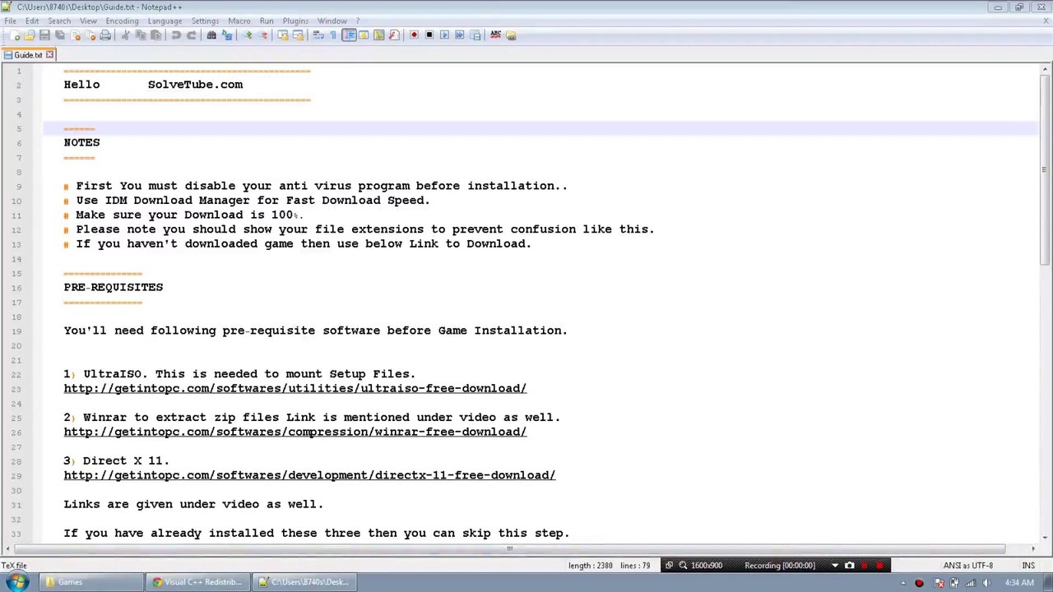
Task: Cut selection with the scissors icon
Action: tap(125, 35)
